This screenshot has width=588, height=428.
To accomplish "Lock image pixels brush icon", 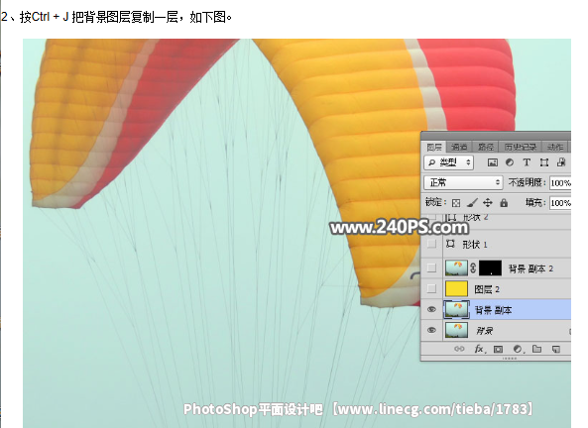I will pyautogui.click(x=472, y=203).
